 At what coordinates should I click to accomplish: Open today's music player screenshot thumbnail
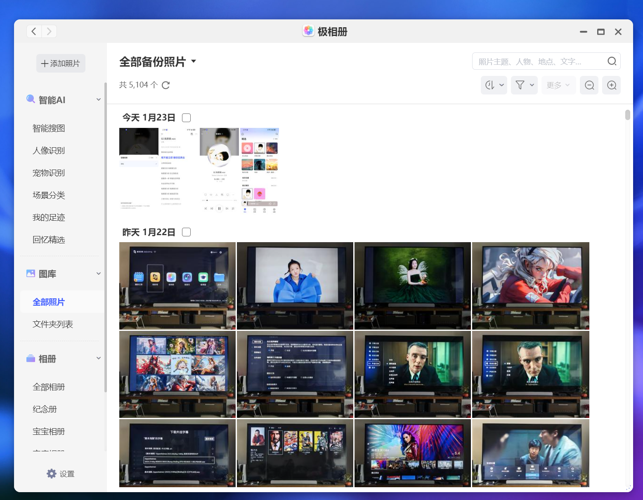click(x=219, y=171)
